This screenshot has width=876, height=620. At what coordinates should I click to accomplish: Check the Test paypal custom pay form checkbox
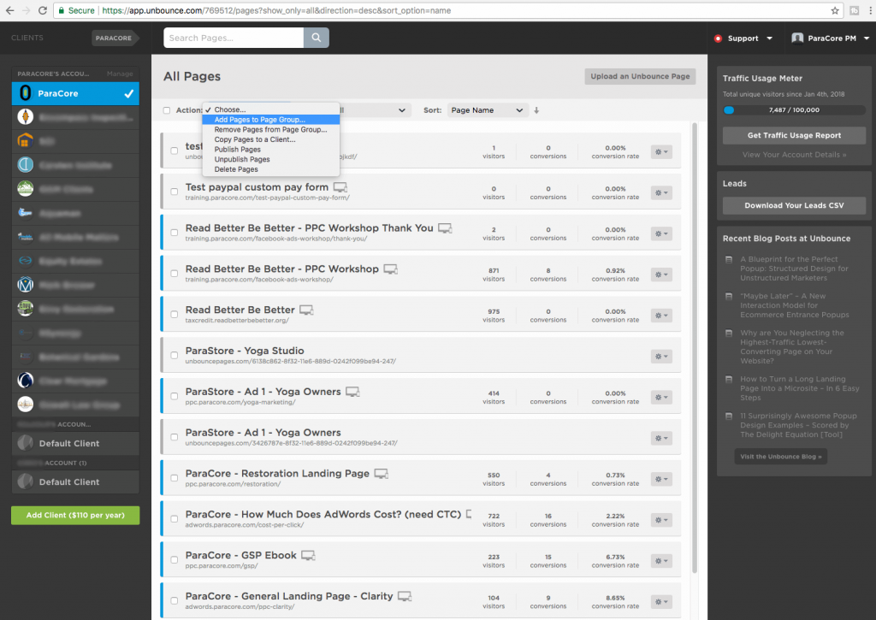coord(175,192)
